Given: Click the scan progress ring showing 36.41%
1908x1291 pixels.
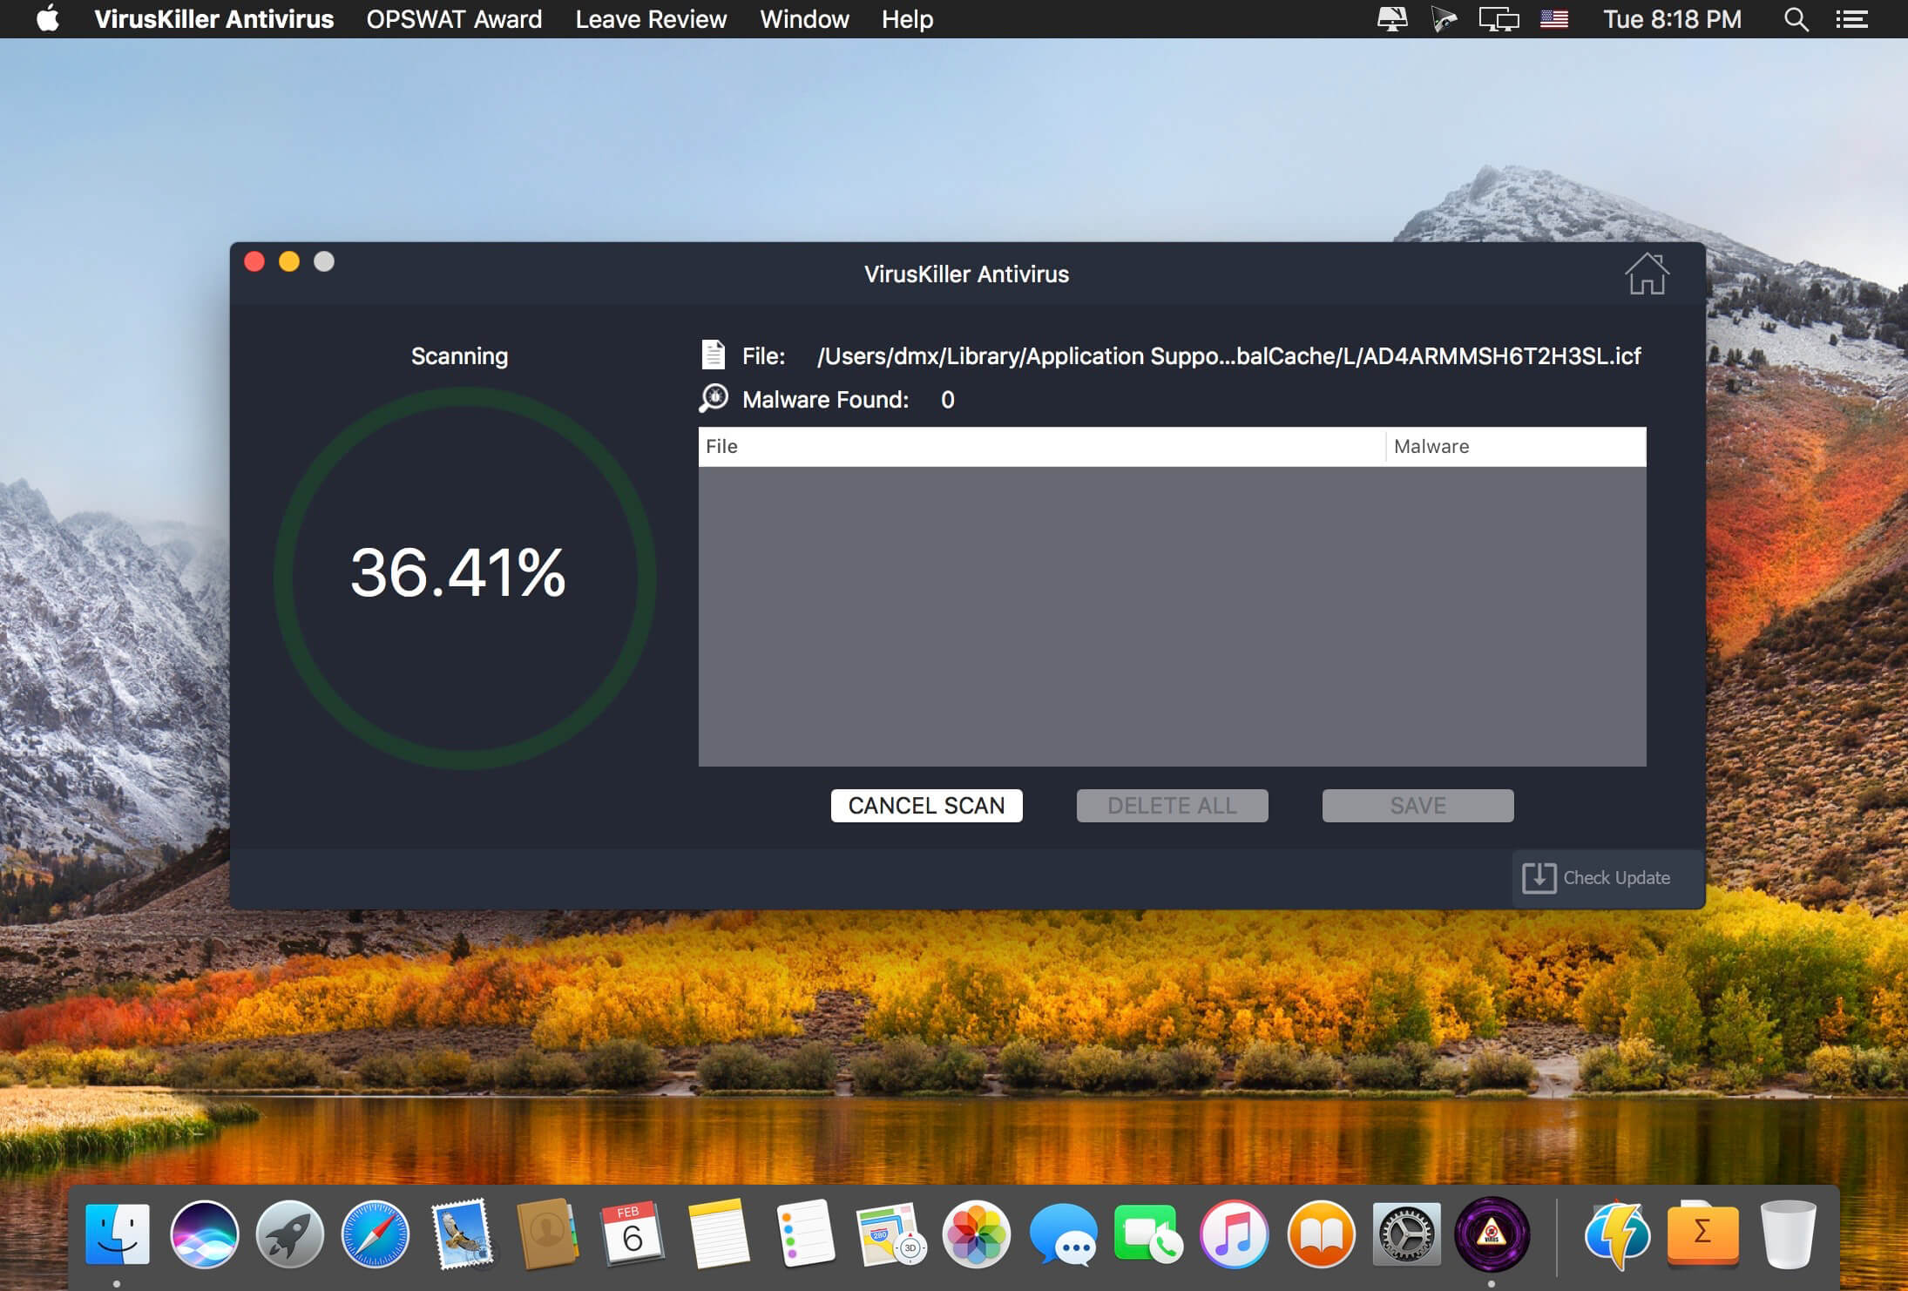Looking at the screenshot, I should pyautogui.click(x=464, y=577).
